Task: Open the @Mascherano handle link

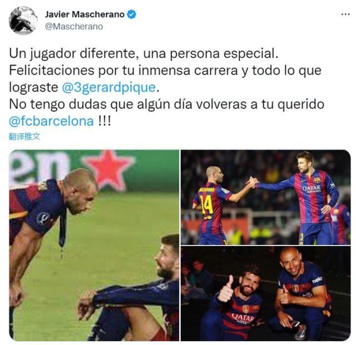Action: (x=74, y=26)
